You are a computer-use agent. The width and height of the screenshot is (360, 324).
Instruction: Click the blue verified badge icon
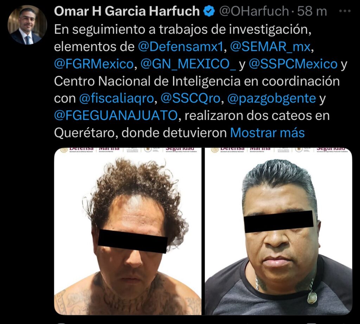tap(209, 11)
